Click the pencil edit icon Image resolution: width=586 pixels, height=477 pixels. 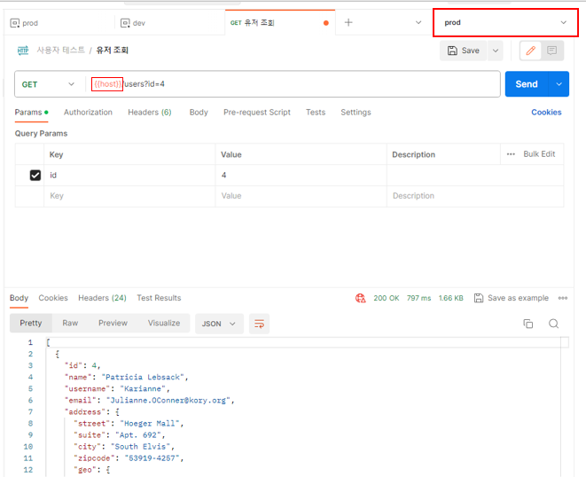pos(531,51)
